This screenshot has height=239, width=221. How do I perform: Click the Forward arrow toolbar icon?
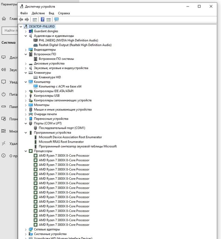click(x=27, y=19)
